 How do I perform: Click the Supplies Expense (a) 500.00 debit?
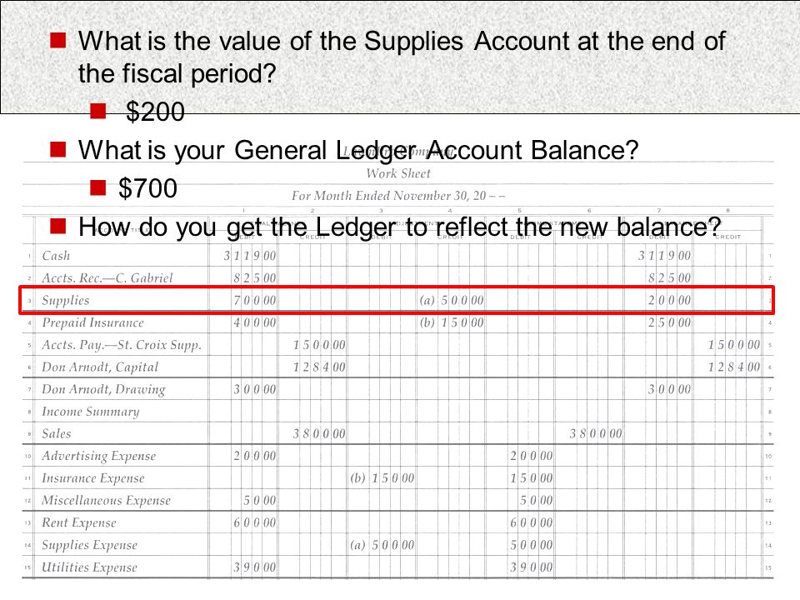[x=382, y=545]
